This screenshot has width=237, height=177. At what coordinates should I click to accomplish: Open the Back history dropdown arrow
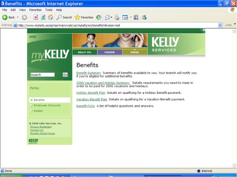pyautogui.click(x=18, y=17)
